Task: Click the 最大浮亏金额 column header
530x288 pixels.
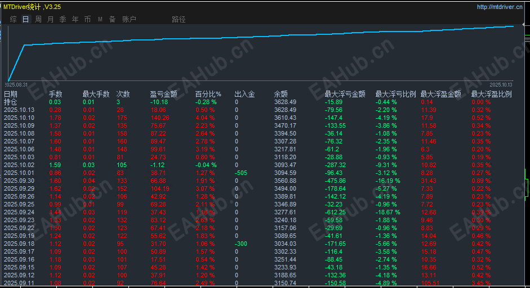Action: coord(345,94)
